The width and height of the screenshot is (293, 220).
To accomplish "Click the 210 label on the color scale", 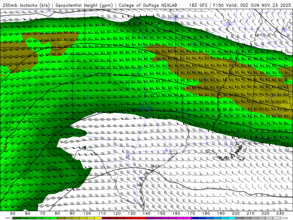I will point(251,213).
